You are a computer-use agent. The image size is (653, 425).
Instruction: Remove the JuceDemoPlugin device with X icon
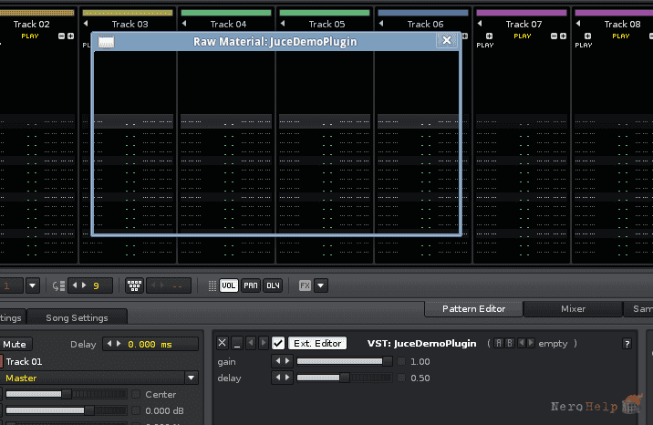(223, 343)
